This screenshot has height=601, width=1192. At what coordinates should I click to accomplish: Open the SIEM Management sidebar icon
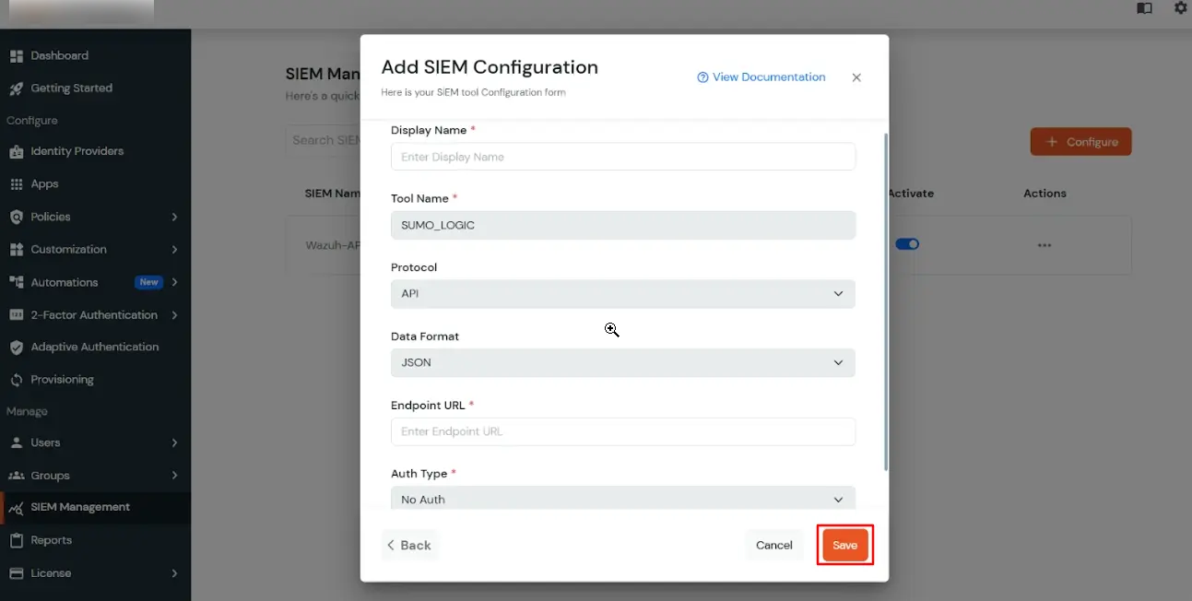[x=17, y=506]
